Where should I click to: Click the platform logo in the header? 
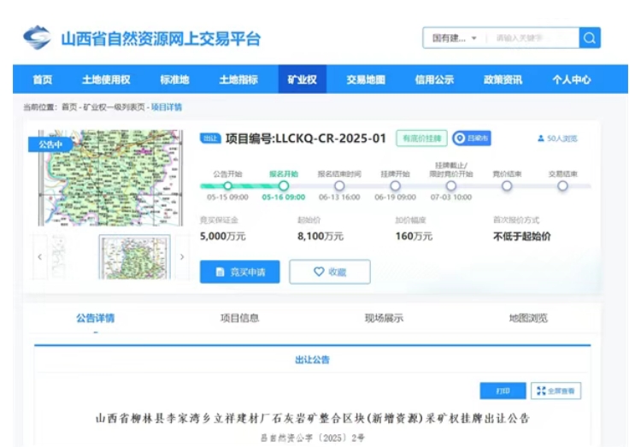tap(37, 38)
